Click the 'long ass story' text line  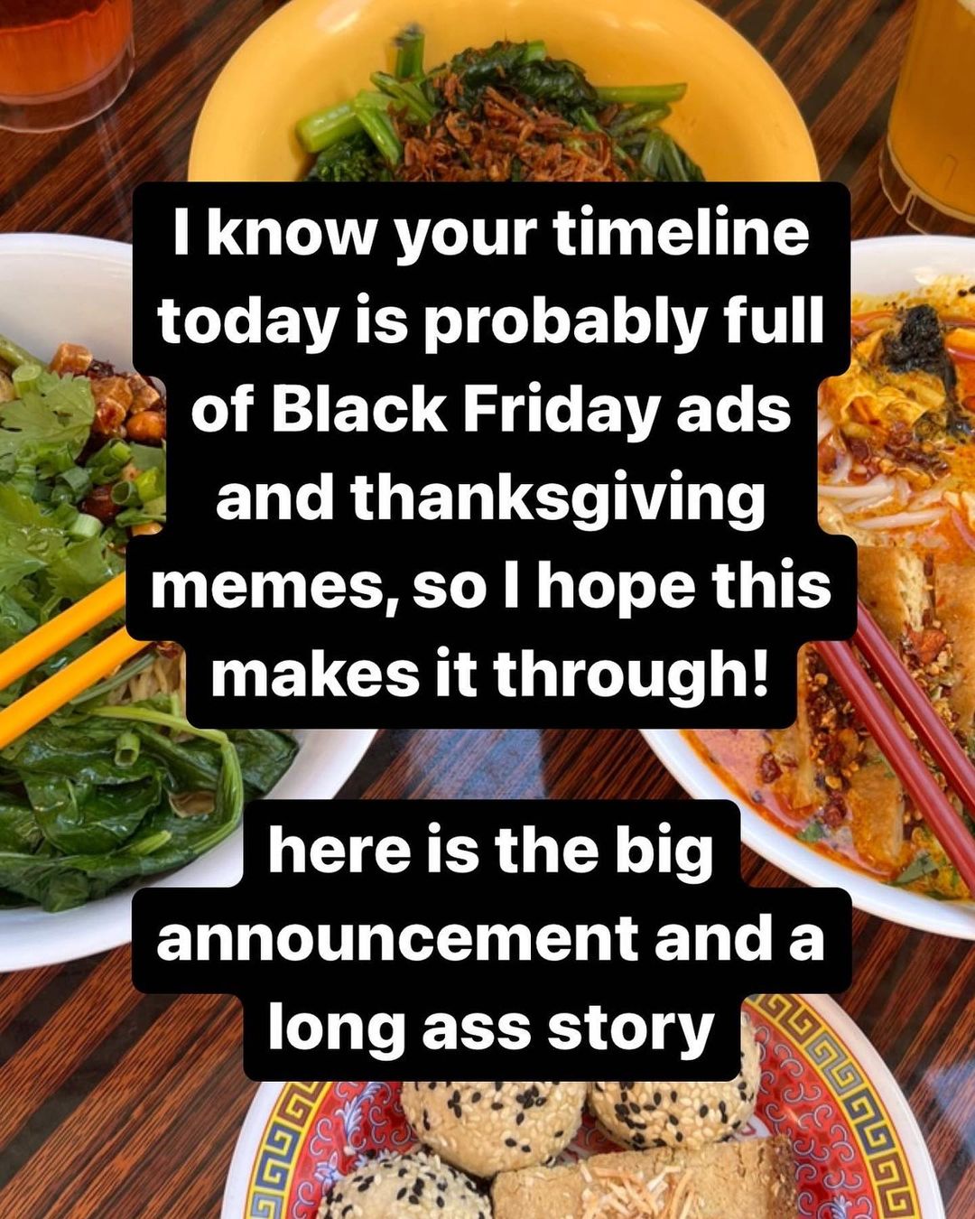pos(492,1028)
